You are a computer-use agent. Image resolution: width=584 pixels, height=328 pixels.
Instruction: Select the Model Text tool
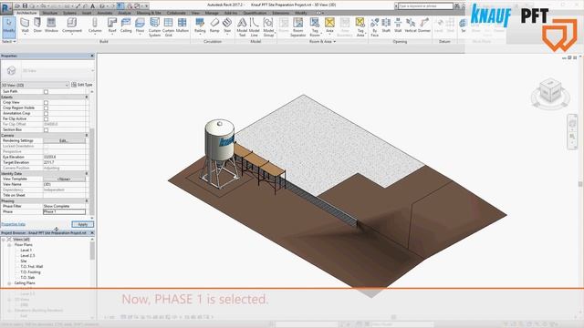[x=242, y=26]
